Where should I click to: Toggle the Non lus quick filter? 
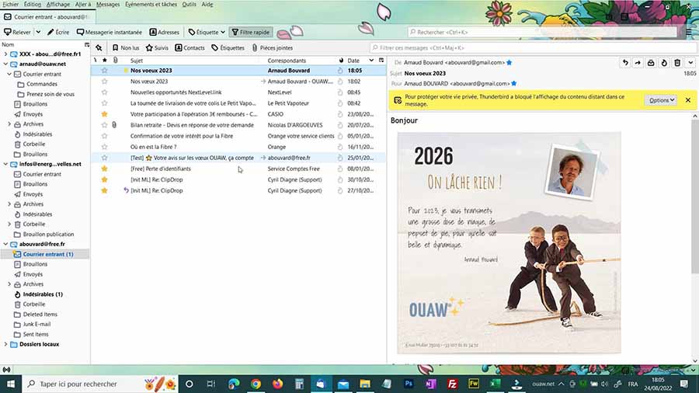pyautogui.click(x=124, y=48)
